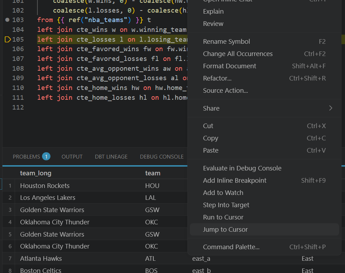Click the East cell in row 7

coord(308,259)
